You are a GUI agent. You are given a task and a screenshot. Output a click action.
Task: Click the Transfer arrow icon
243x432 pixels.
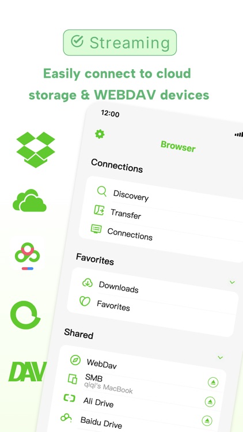coord(99,210)
